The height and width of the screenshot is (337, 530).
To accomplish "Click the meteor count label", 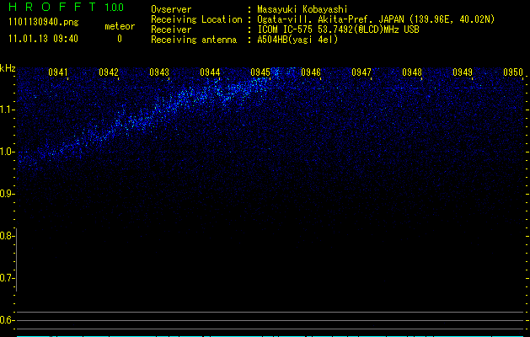I will tap(120, 26).
